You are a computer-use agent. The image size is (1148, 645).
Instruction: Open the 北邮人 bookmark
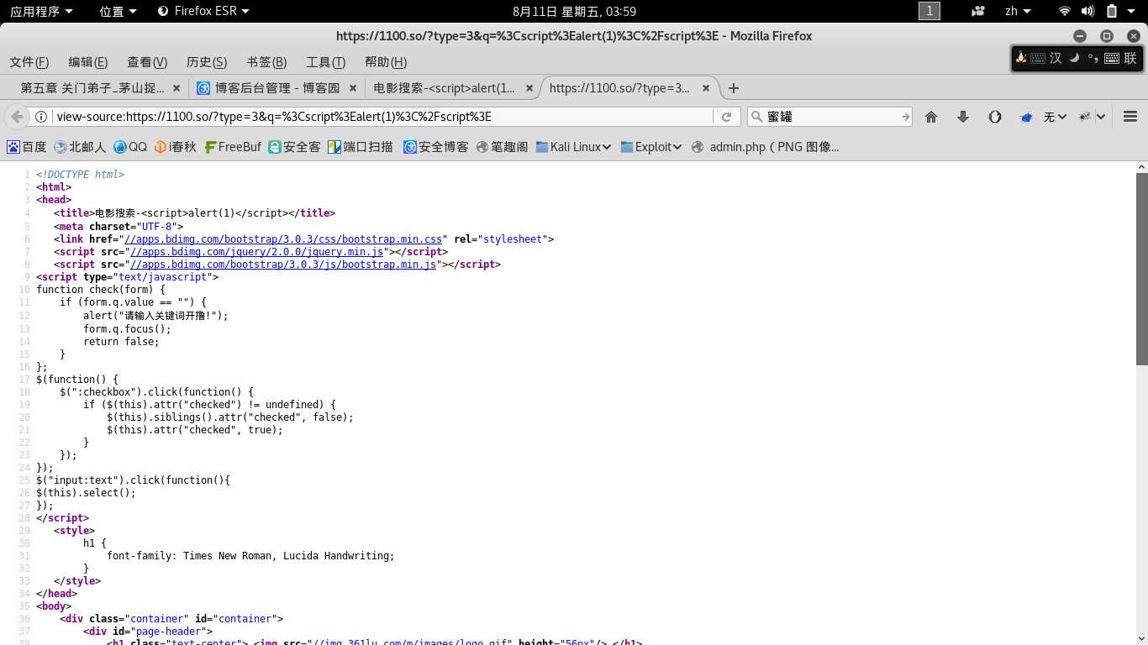coord(80,147)
